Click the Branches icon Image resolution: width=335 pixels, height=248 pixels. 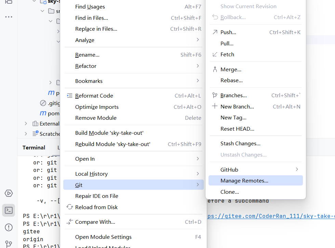[x=215, y=95]
